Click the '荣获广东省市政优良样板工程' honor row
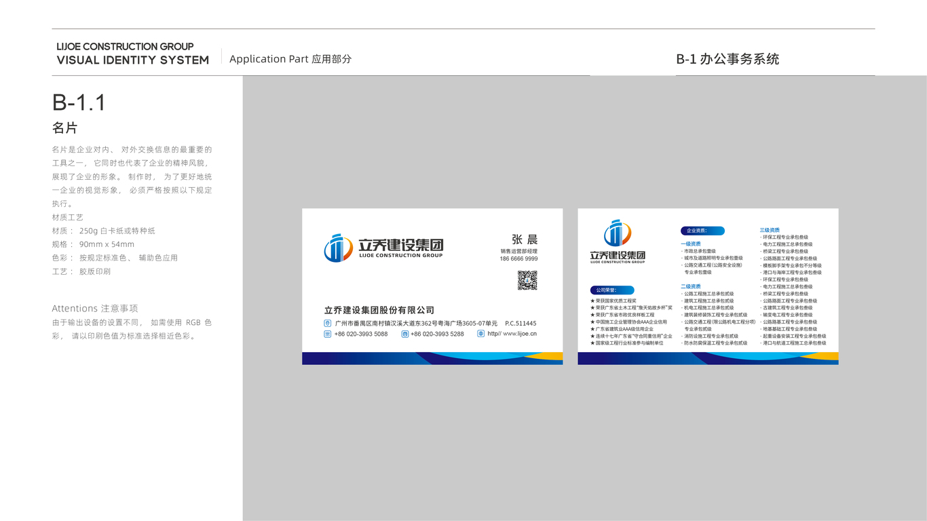This screenshot has width=927, height=521. pos(623,315)
